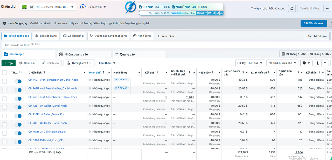Click the width-expand icon in AdsCheck bar
This screenshot has height=160, width=332.
point(210,13)
